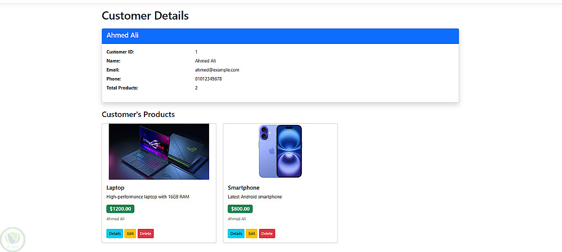The image size is (562, 252).
Task: Select the Smartphone card title
Action: (x=243, y=187)
